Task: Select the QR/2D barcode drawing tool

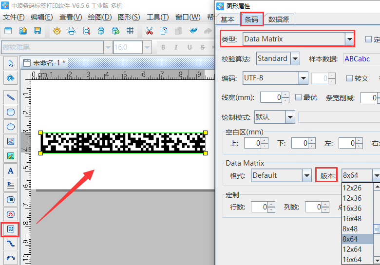Action: pos(11,228)
